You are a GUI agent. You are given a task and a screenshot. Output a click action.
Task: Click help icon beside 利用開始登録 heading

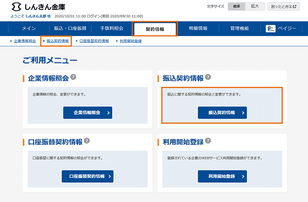(x=208, y=140)
